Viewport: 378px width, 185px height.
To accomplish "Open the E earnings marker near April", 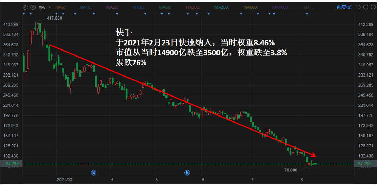I will (x=94, y=172).
